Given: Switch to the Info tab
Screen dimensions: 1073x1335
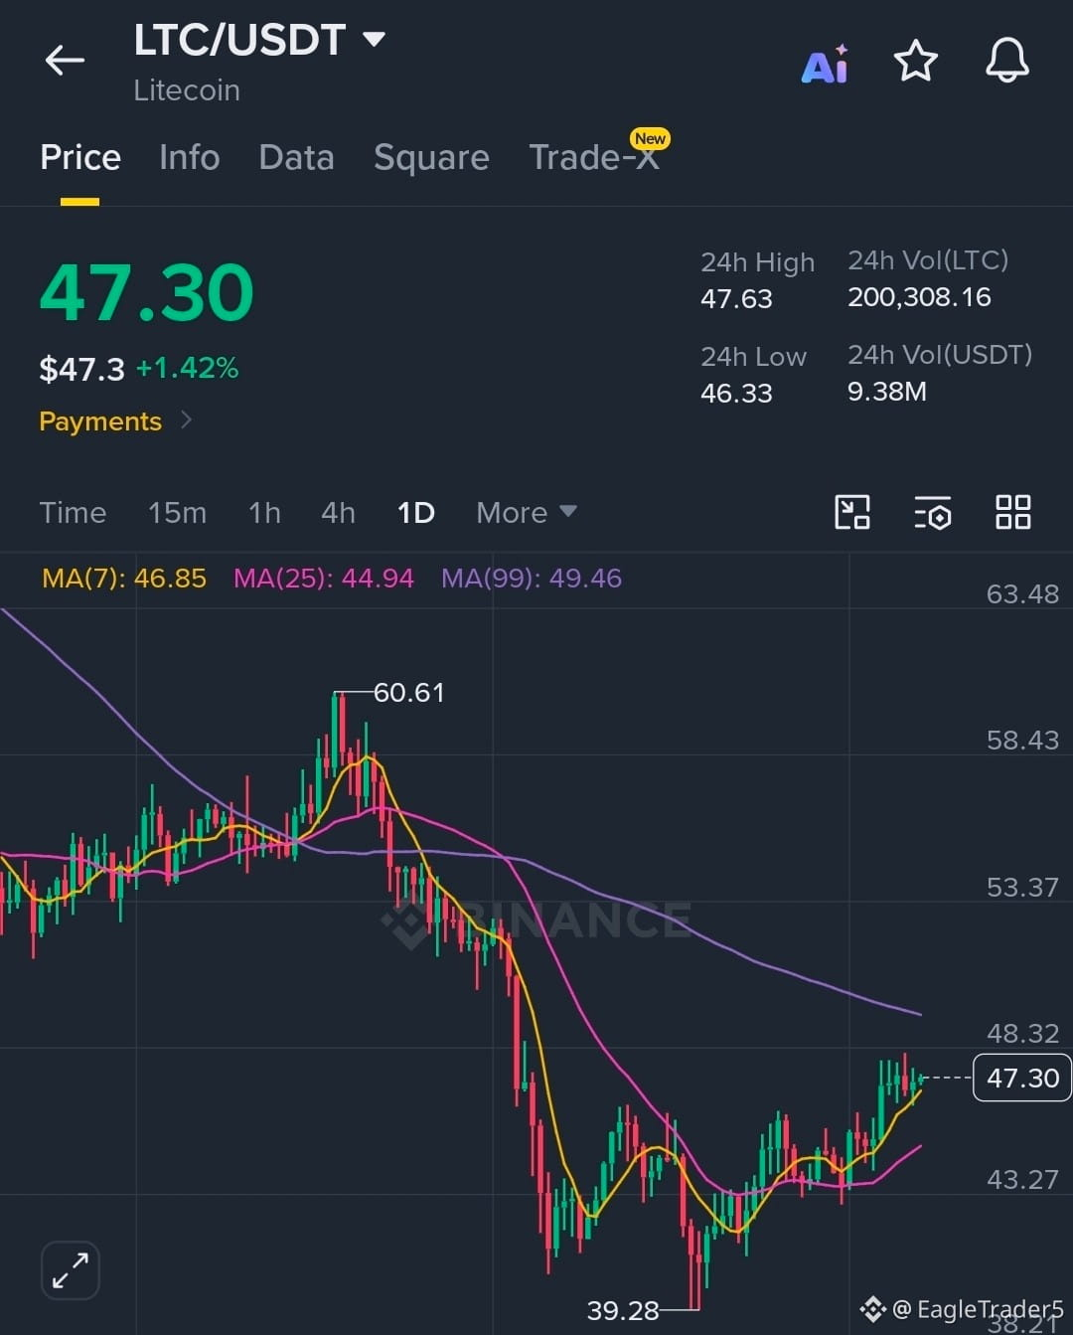Looking at the screenshot, I should pyautogui.click(x=189, y=157).
